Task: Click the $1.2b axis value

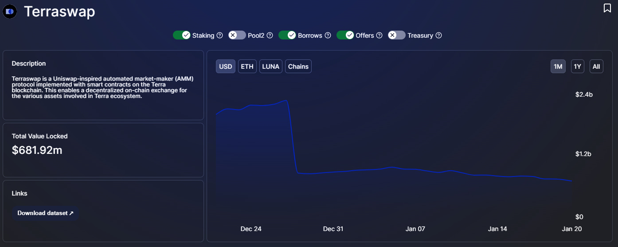Action: (583, 154)
